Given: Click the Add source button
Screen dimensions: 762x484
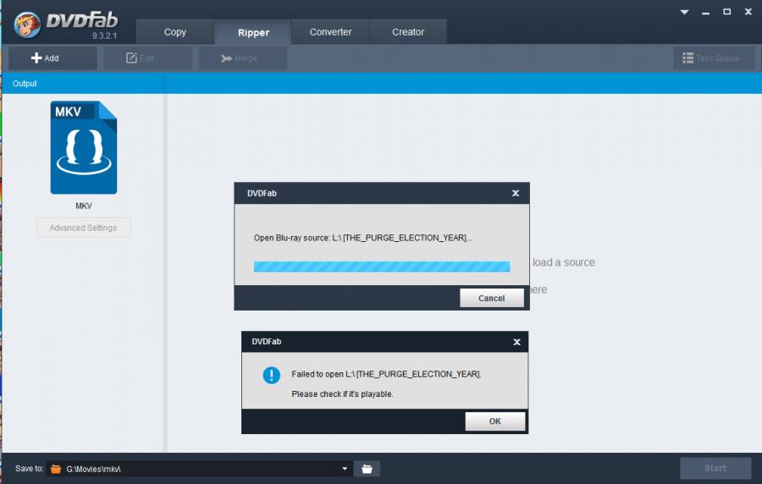Looking at the screenshot, I should (x=52, y=58).
